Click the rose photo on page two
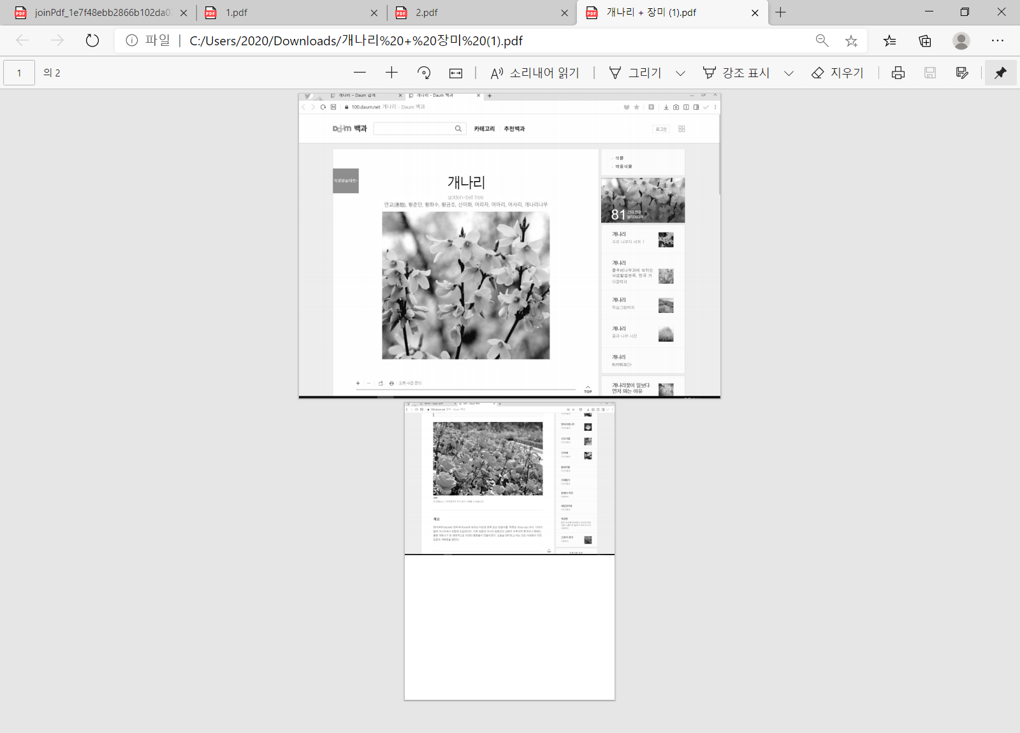 (x=488, y=458)
